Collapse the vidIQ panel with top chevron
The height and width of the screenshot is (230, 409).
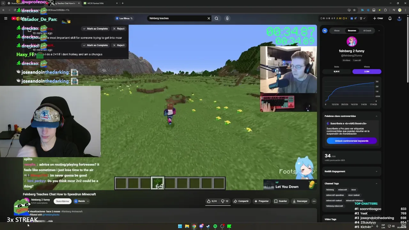[379, 31]
